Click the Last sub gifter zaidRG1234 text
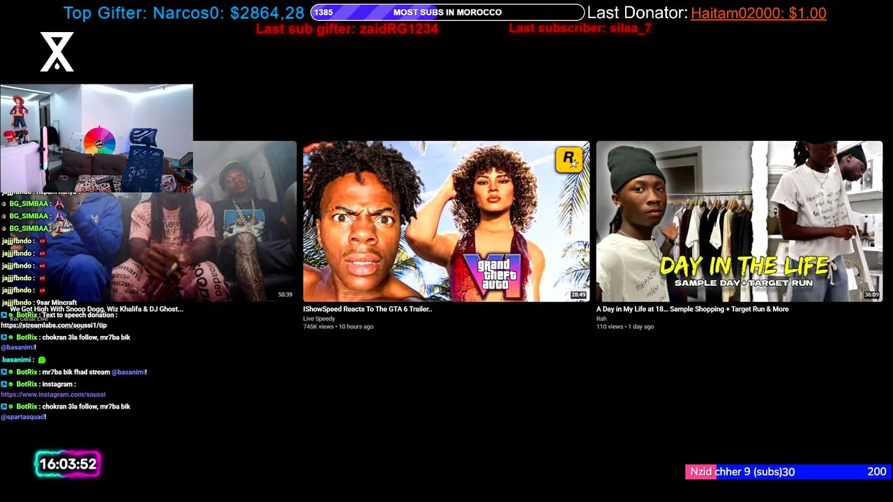The image size is (893, 502). click(x=347, y=29)
